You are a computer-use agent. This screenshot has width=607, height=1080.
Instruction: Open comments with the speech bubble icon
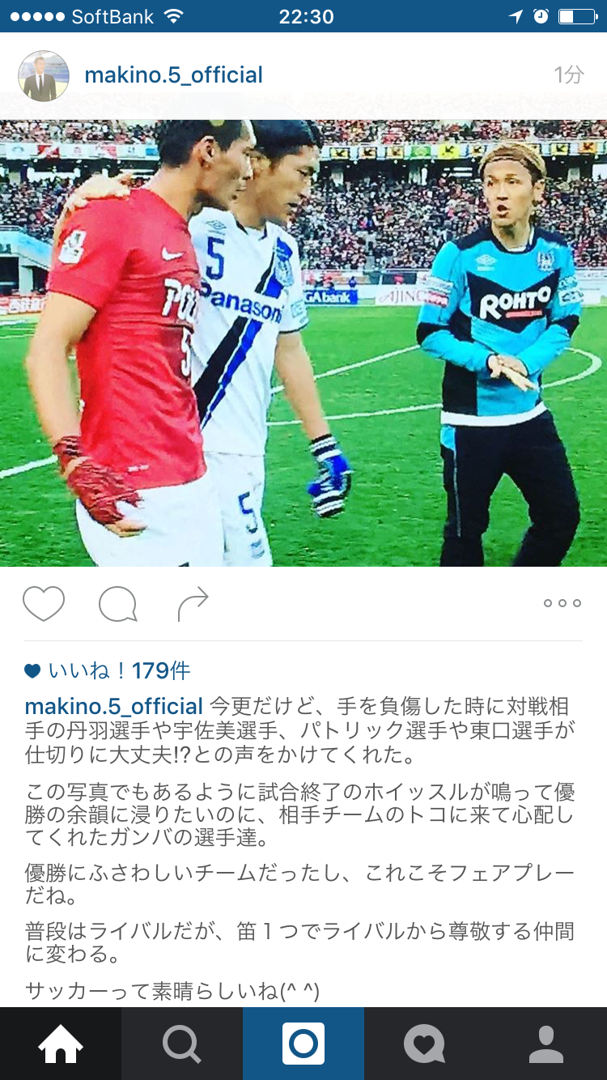coord(117,604)
